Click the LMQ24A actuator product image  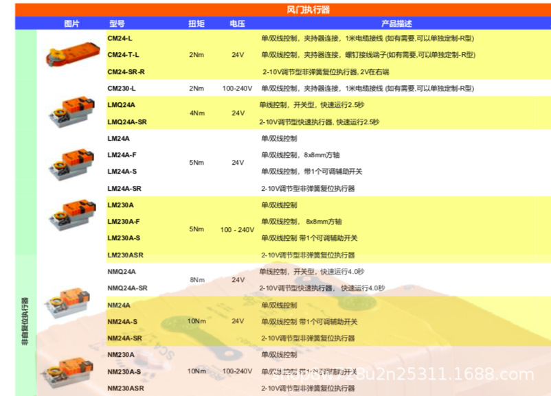coord(72,112)
